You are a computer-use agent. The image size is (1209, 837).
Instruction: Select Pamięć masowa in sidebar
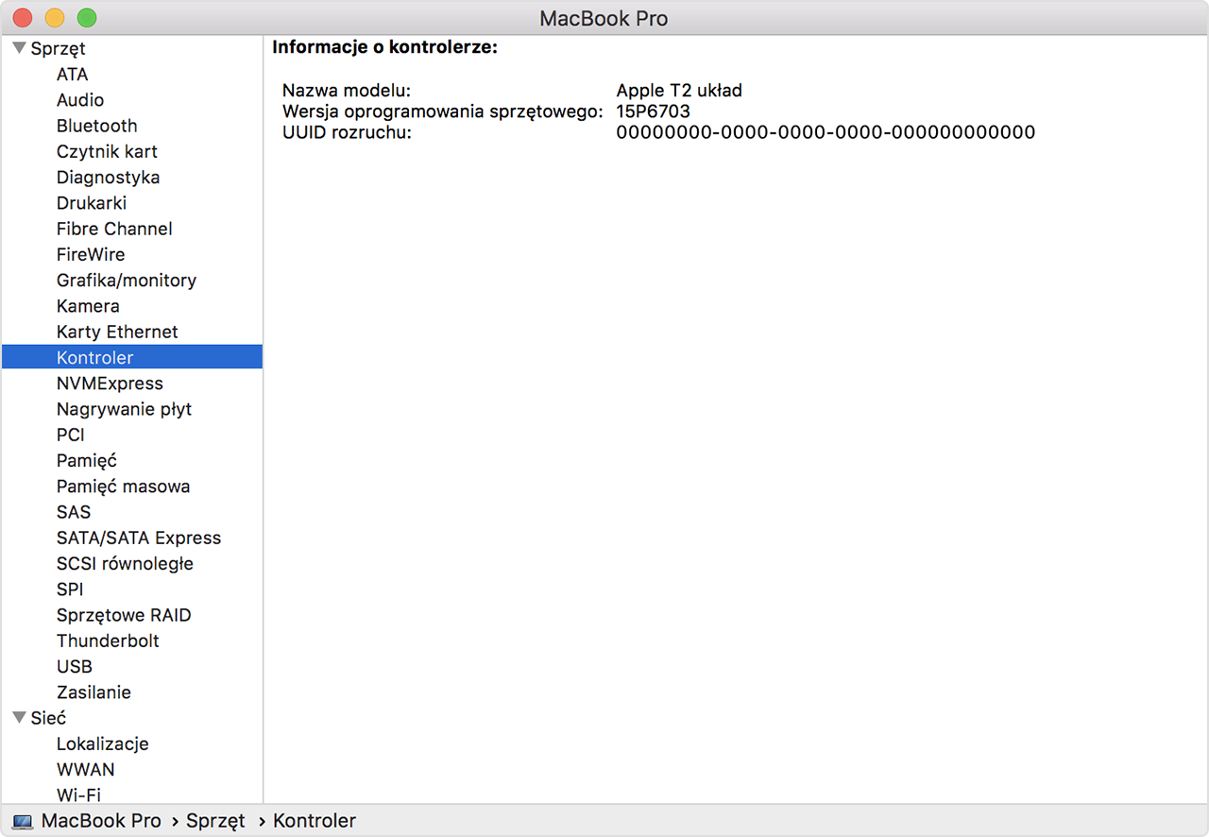point(123,487)
